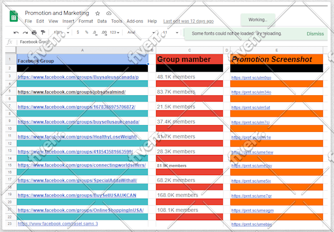
Task: Open the SpecialAddaWithall group link
Action: [77, 180]
